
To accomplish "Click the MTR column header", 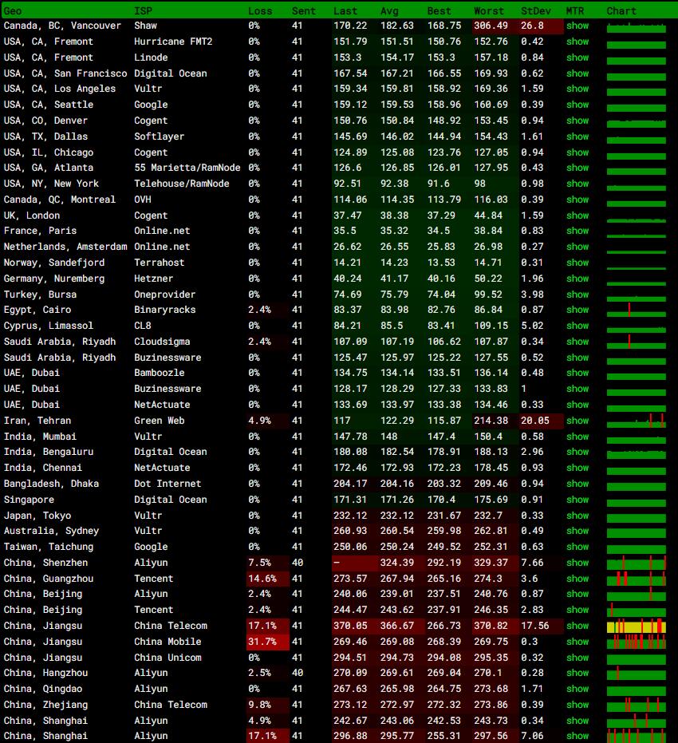I will [x=575, y=11].
